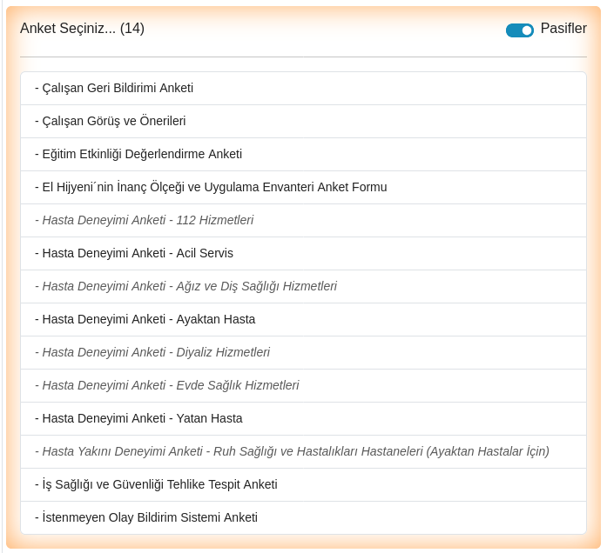
Task: Toggle the Pasifler switch off
Action: (x=519, y=30)
